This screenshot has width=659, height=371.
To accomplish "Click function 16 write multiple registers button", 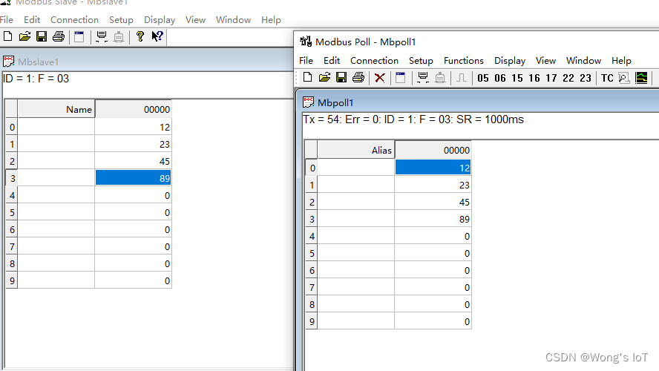I will coord(534,78).
